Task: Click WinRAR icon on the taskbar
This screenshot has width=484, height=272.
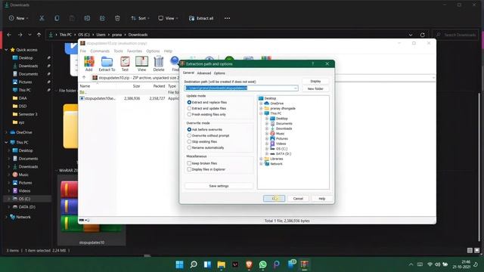Action: click(305, 264)
